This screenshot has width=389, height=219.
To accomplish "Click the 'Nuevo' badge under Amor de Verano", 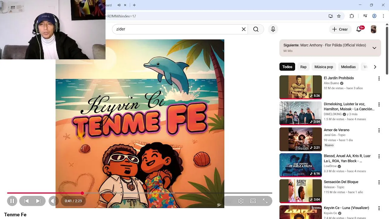I will [x=329, y=145].
